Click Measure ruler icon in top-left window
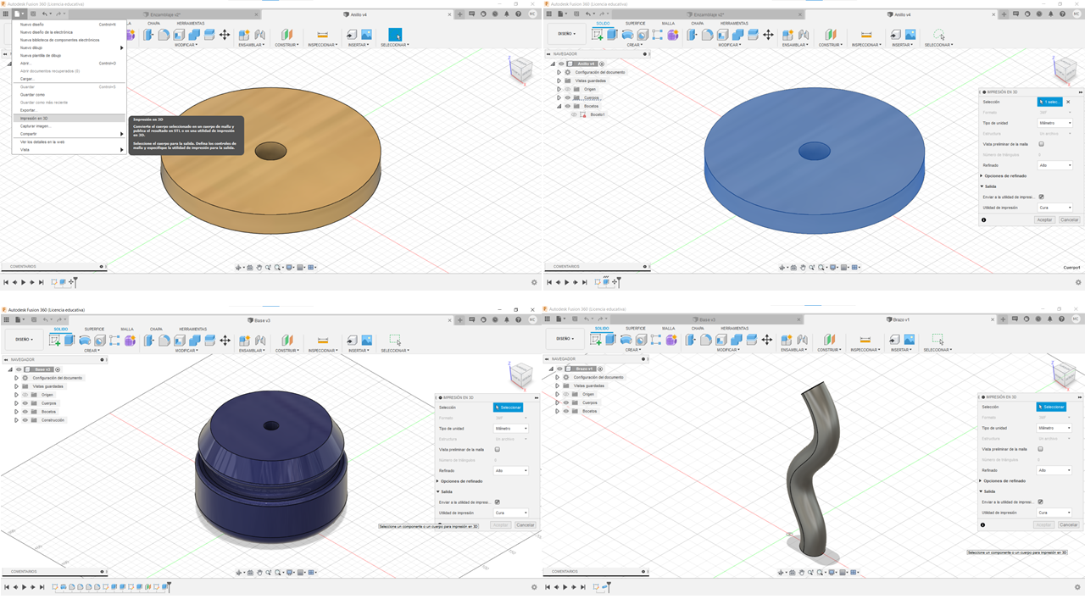This screenshot has width=1085, height=610. click(323, 35)
